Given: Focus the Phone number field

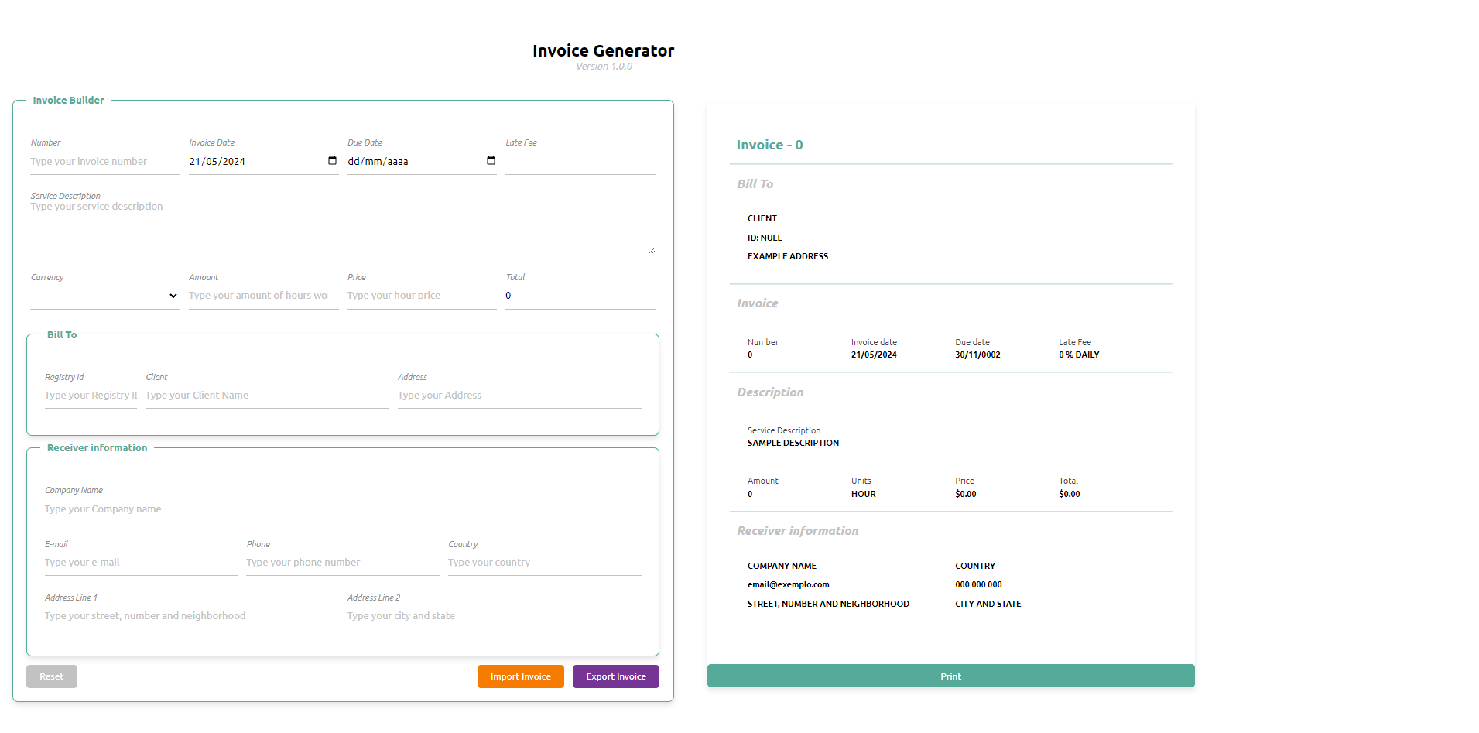Looking at the screenshot, I should (343, 563).
